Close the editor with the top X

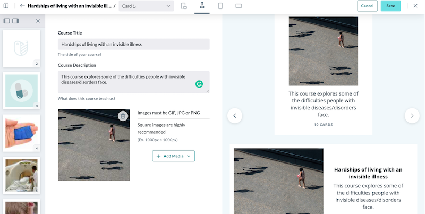(x=415, y=6)
